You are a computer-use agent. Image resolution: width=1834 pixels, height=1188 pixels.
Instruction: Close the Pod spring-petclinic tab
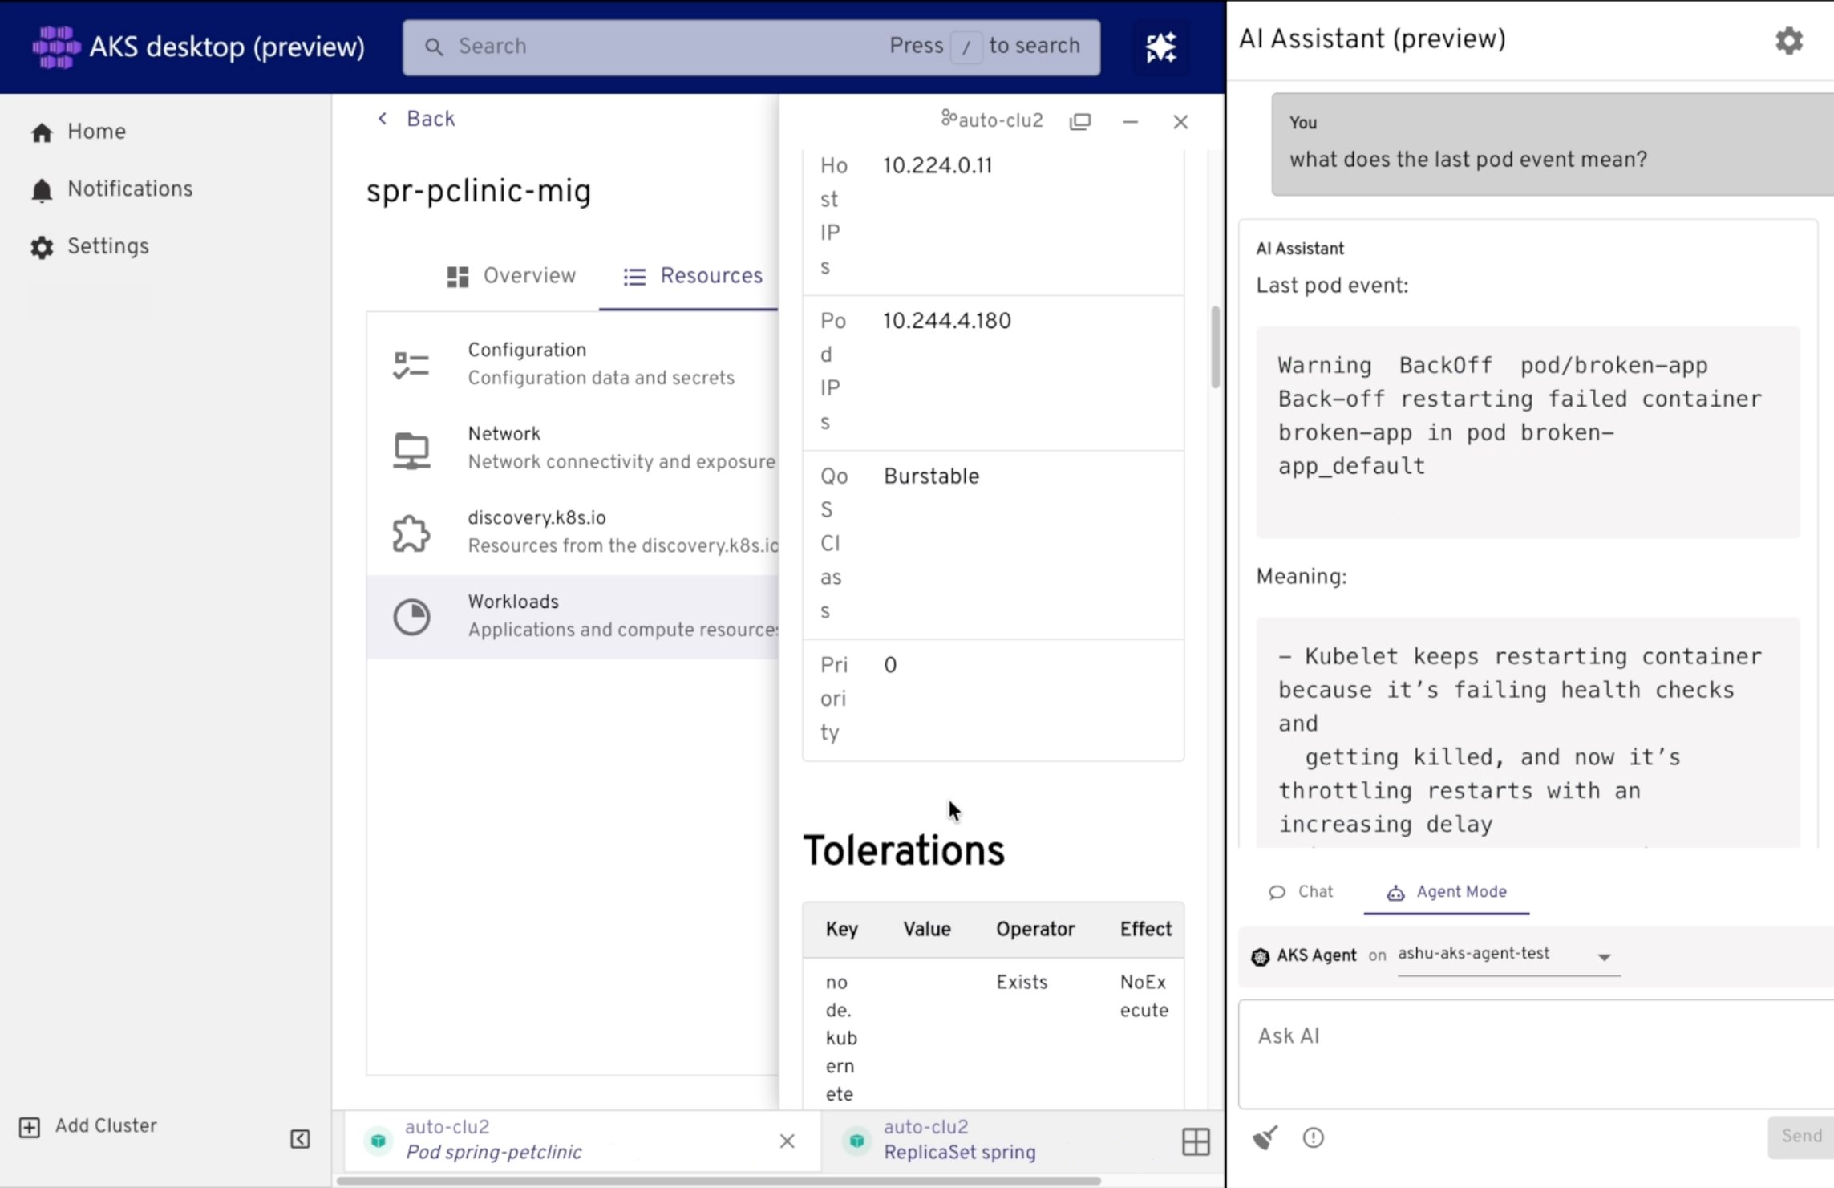point(787,1141)
